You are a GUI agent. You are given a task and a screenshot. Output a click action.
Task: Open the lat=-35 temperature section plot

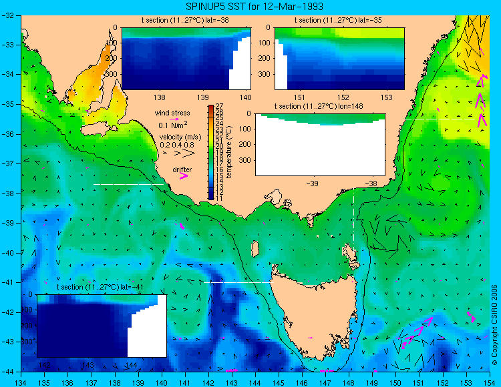coord(339,59)
